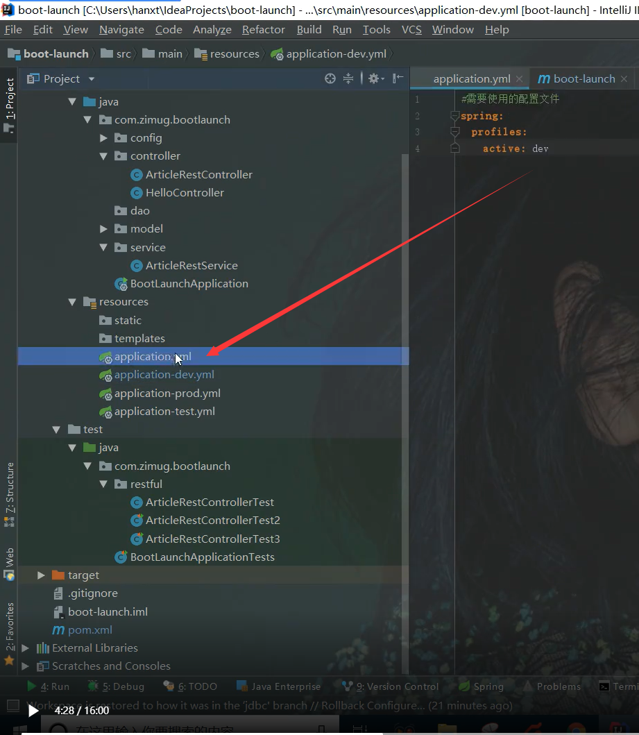The image size is (639, 735).
Task: Close the application.yml editor tab
Action: click(x=519, y=78)
